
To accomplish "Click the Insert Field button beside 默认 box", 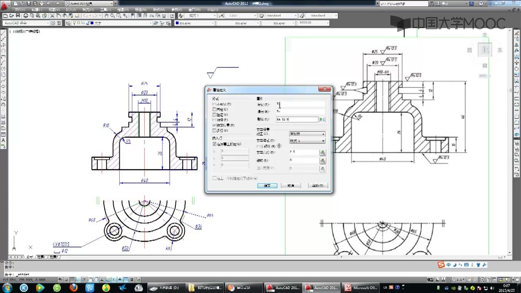I will tap(322, 119).
